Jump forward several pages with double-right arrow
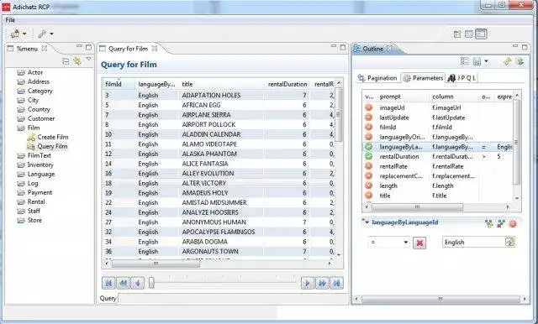This screenshot has width=538, height=324. [322, 283]
